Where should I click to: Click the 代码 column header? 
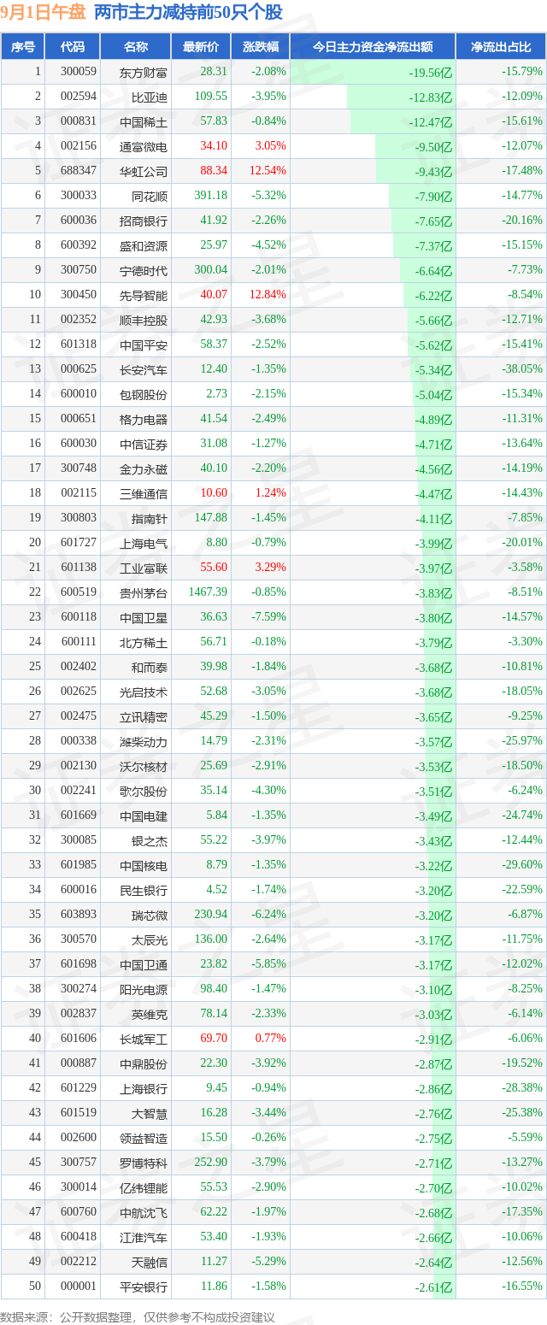(73, 47)
